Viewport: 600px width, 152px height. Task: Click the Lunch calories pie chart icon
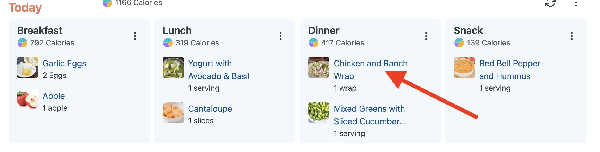click(168, 43)
